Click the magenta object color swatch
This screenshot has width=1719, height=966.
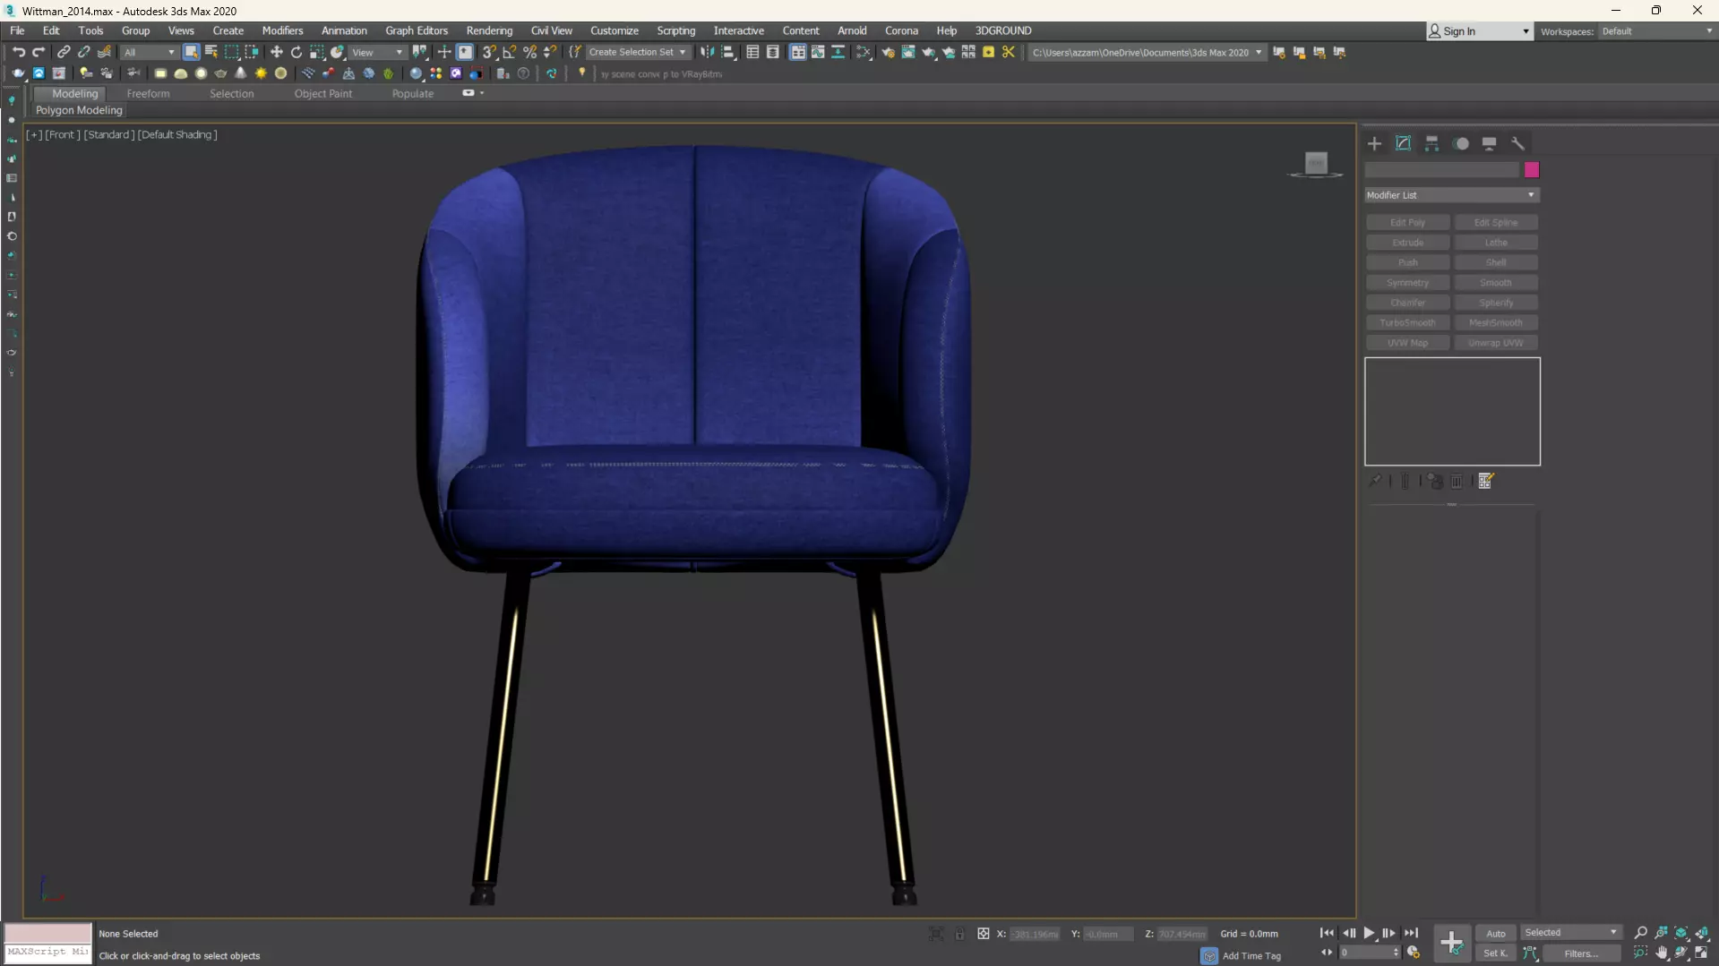point(1532,170)
